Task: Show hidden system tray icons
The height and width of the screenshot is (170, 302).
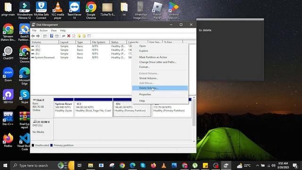Action: pyautogui.click(x=257, y=165)
